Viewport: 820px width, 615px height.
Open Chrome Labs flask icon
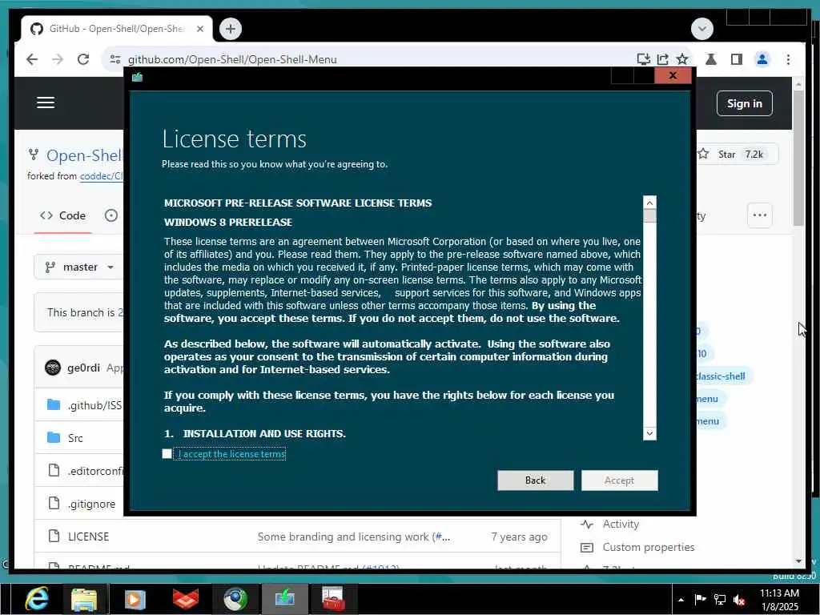point(711,59)
